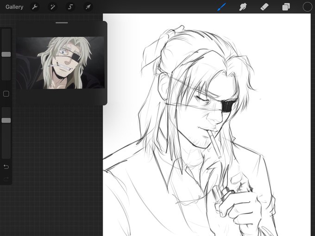The height and width of the screenshot is (236, 315).
Task: Tap the square modify button in sidebar
Action: pos(6,94)
